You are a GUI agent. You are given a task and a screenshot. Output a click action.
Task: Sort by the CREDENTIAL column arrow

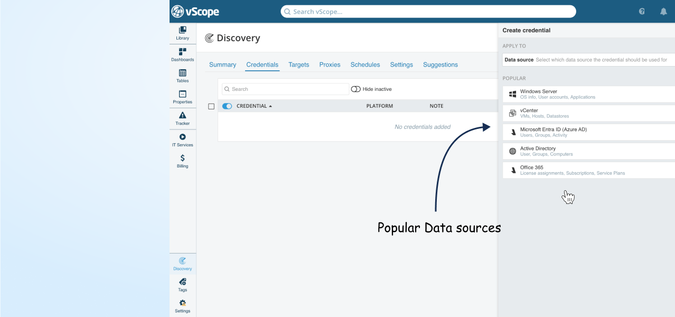click(270, 106)
